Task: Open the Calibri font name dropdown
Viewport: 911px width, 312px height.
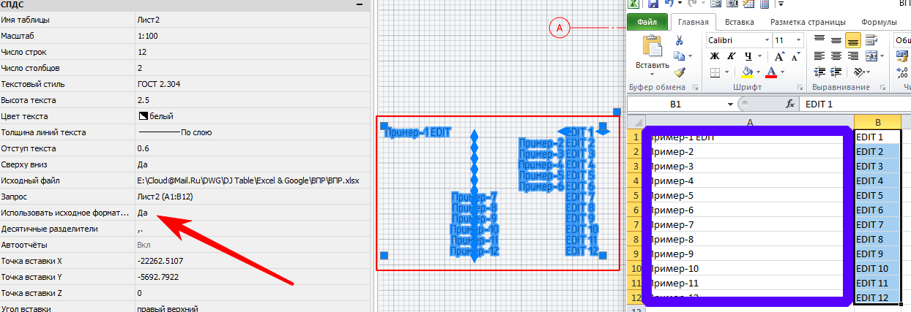Action: point(766,40)
